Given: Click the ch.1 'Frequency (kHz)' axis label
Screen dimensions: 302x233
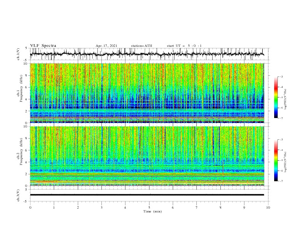Looking at the screenshot, I should [21, 89].
